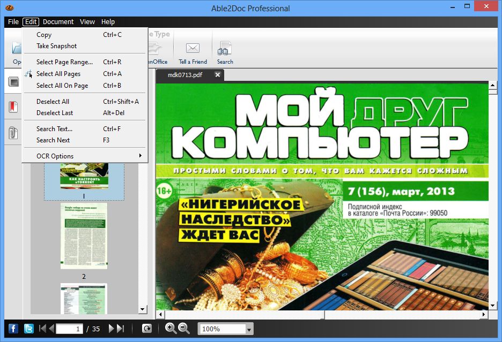
Task: Open the Search binoculars tool
Action: pyautogui.click(x=225, y=49)
